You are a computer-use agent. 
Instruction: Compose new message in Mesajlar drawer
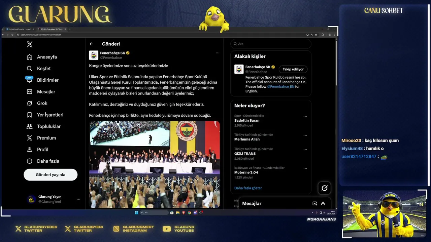point(314,203)
